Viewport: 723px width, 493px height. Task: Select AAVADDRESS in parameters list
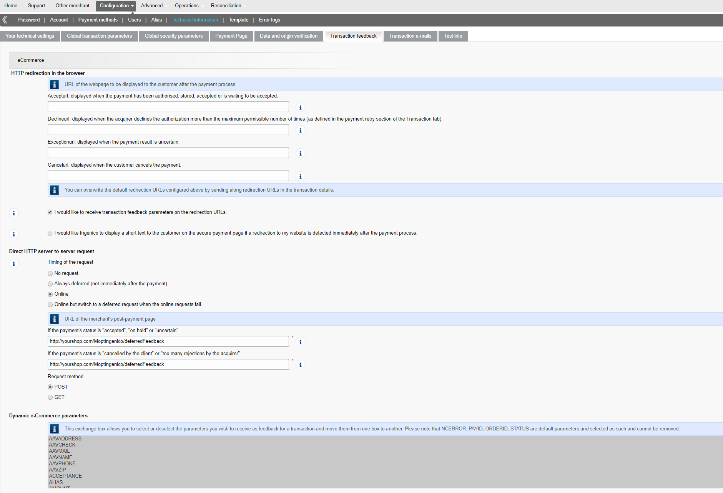65,439
